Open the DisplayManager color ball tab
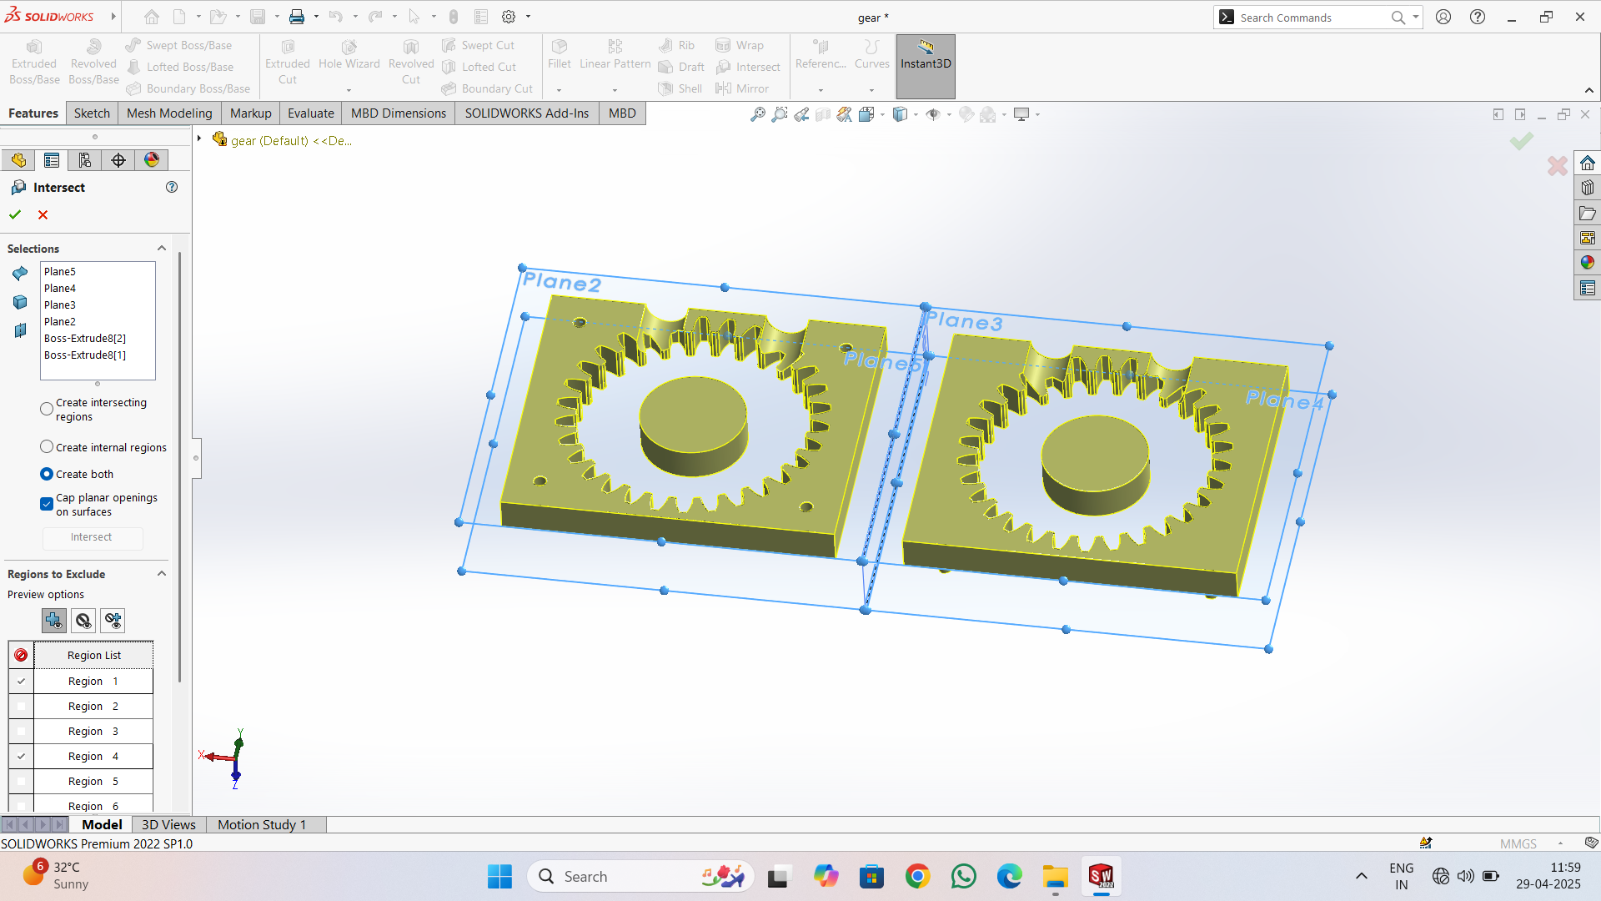This screenshot has height=901, width=1601. 152,160
